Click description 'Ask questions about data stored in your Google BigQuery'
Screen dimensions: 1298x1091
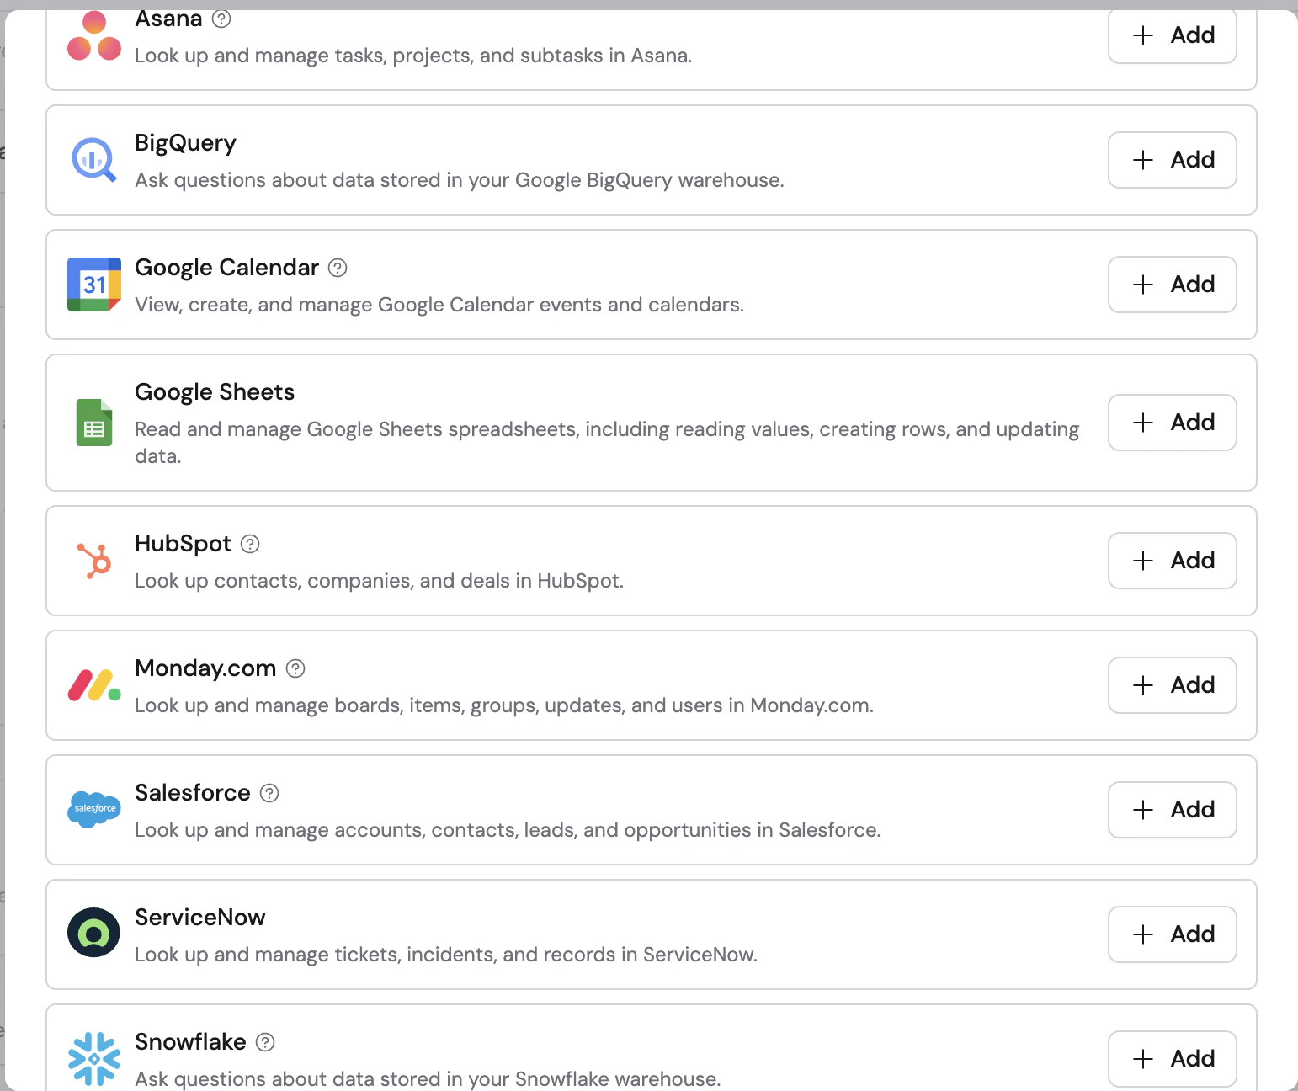click(x=460, y=180)
